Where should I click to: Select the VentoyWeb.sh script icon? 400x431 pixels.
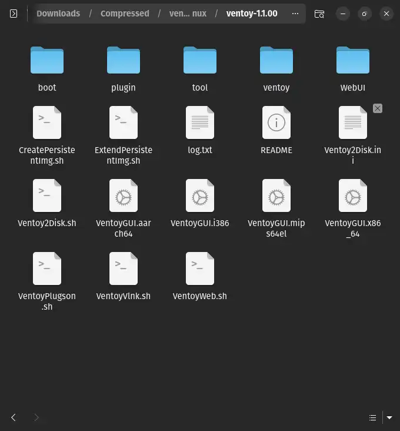(x=200, y=268)
